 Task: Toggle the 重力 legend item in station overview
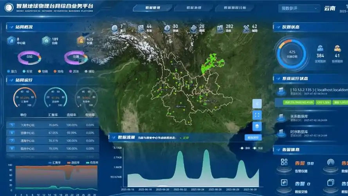click(12, 72)
